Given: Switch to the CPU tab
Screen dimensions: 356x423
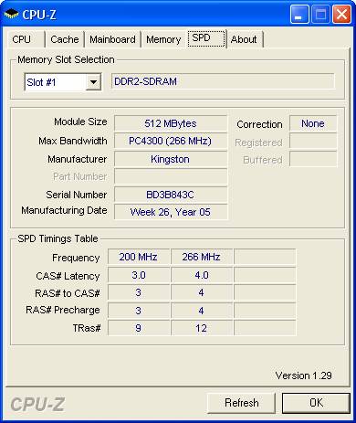Looking at the screenshot, I should 26,39.
